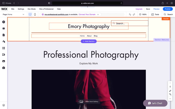
Task: Open the Dev Mode menu
Action: [x=32, y=9]
